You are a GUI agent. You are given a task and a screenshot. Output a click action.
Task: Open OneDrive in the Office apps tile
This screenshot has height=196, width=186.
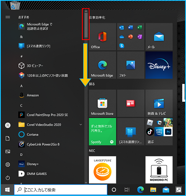coord(122,37)
